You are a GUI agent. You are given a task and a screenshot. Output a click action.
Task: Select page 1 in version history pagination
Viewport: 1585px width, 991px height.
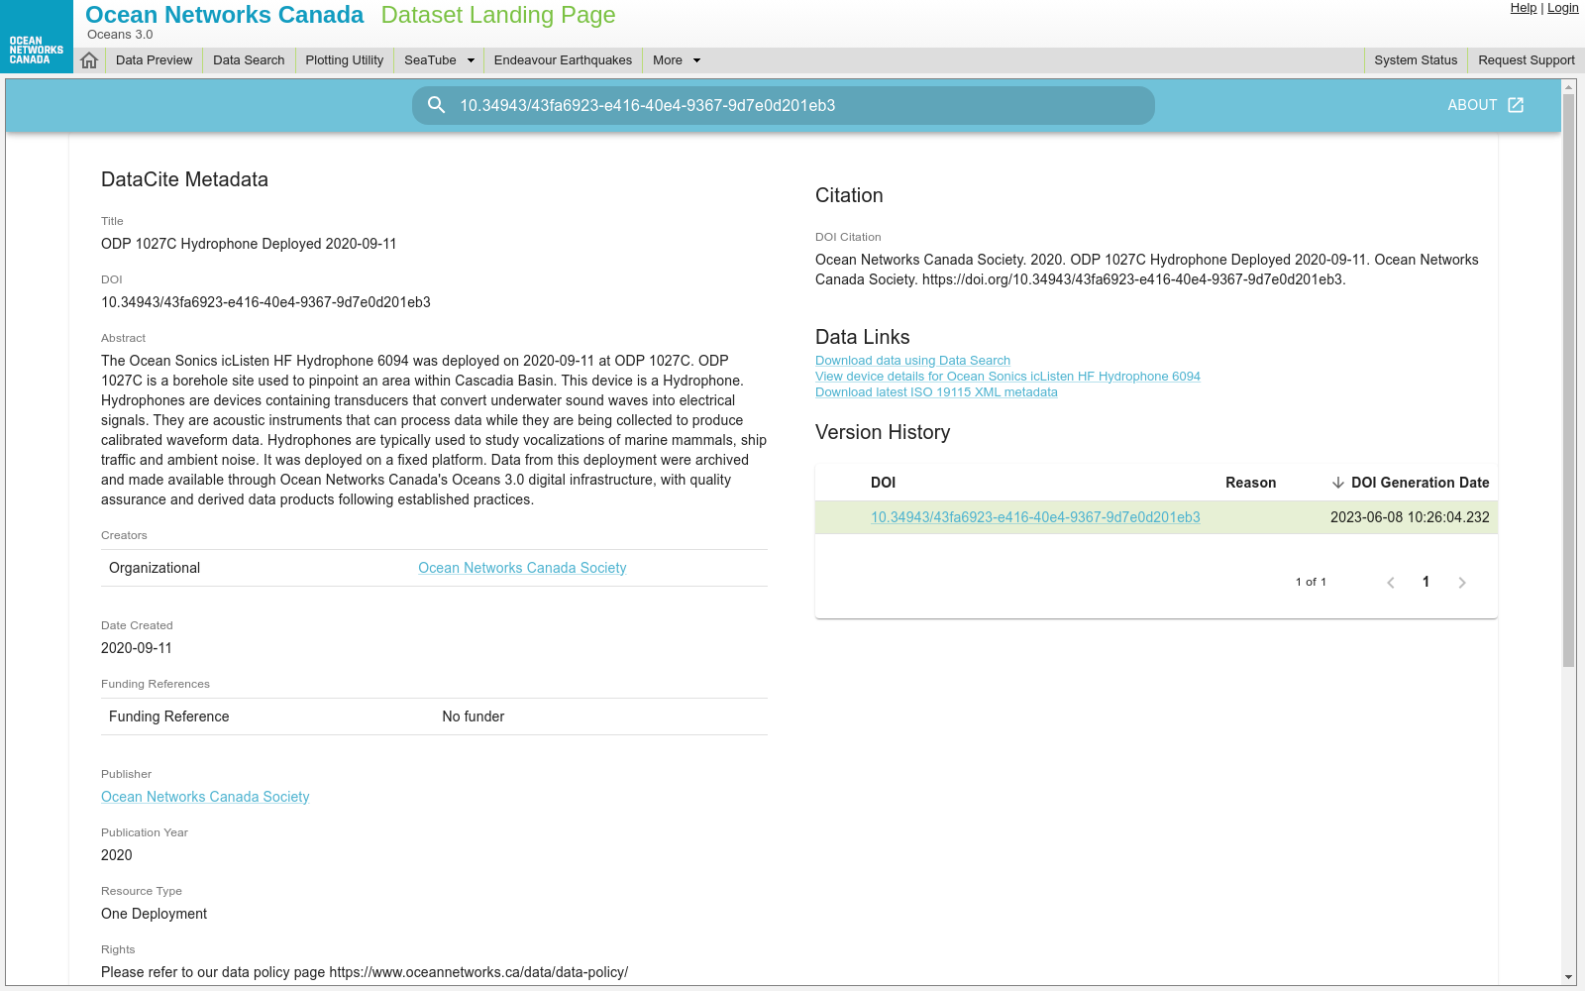click(x=1426, y=582)
